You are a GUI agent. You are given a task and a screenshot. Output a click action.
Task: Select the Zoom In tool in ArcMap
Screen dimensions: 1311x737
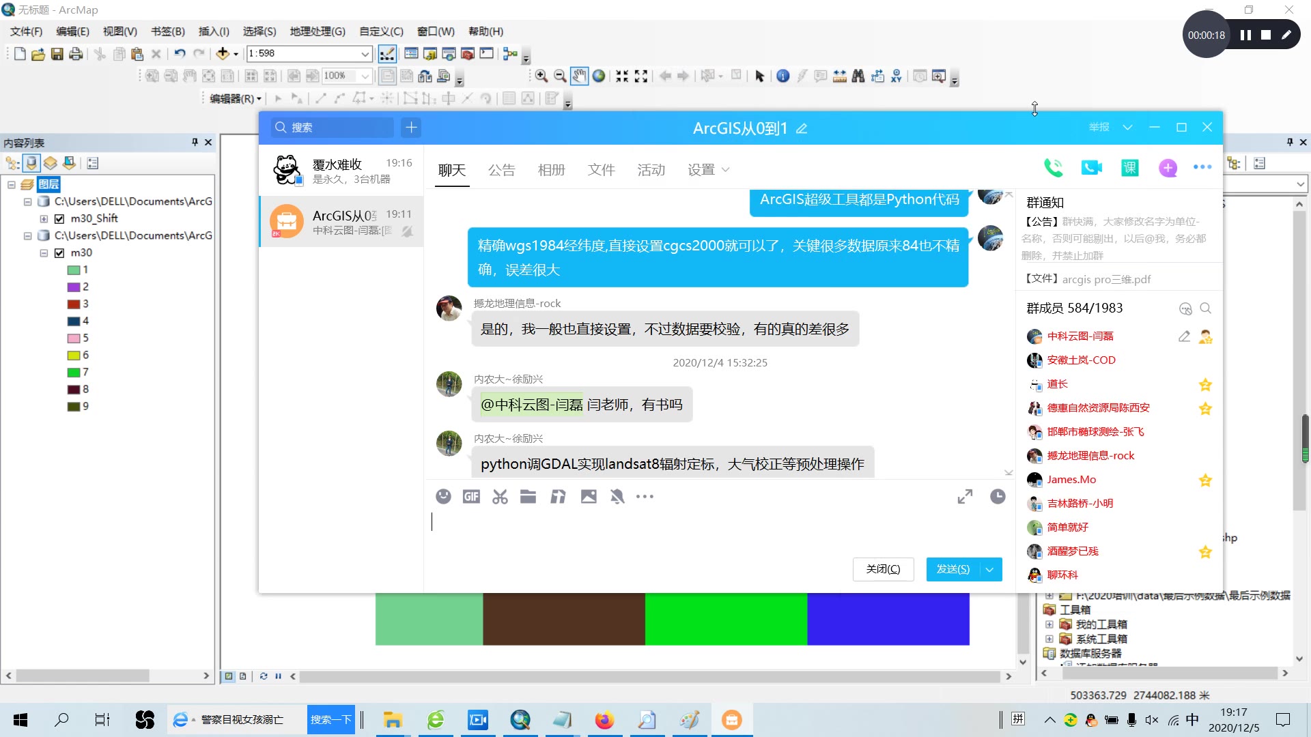tap(541, 76)
